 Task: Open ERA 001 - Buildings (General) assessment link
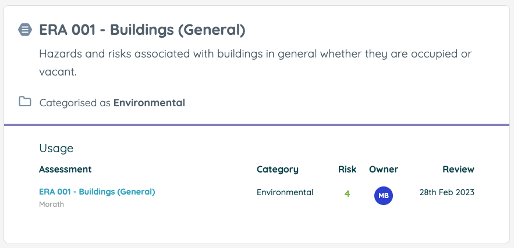coord(97,192)
